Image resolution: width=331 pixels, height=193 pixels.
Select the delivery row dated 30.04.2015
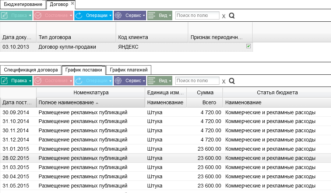[166, 176]
